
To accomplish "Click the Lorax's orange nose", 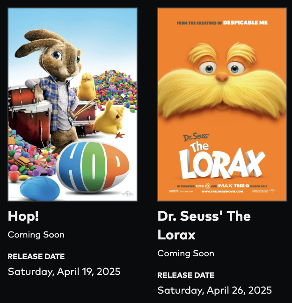I will click(x=222, y=77).
